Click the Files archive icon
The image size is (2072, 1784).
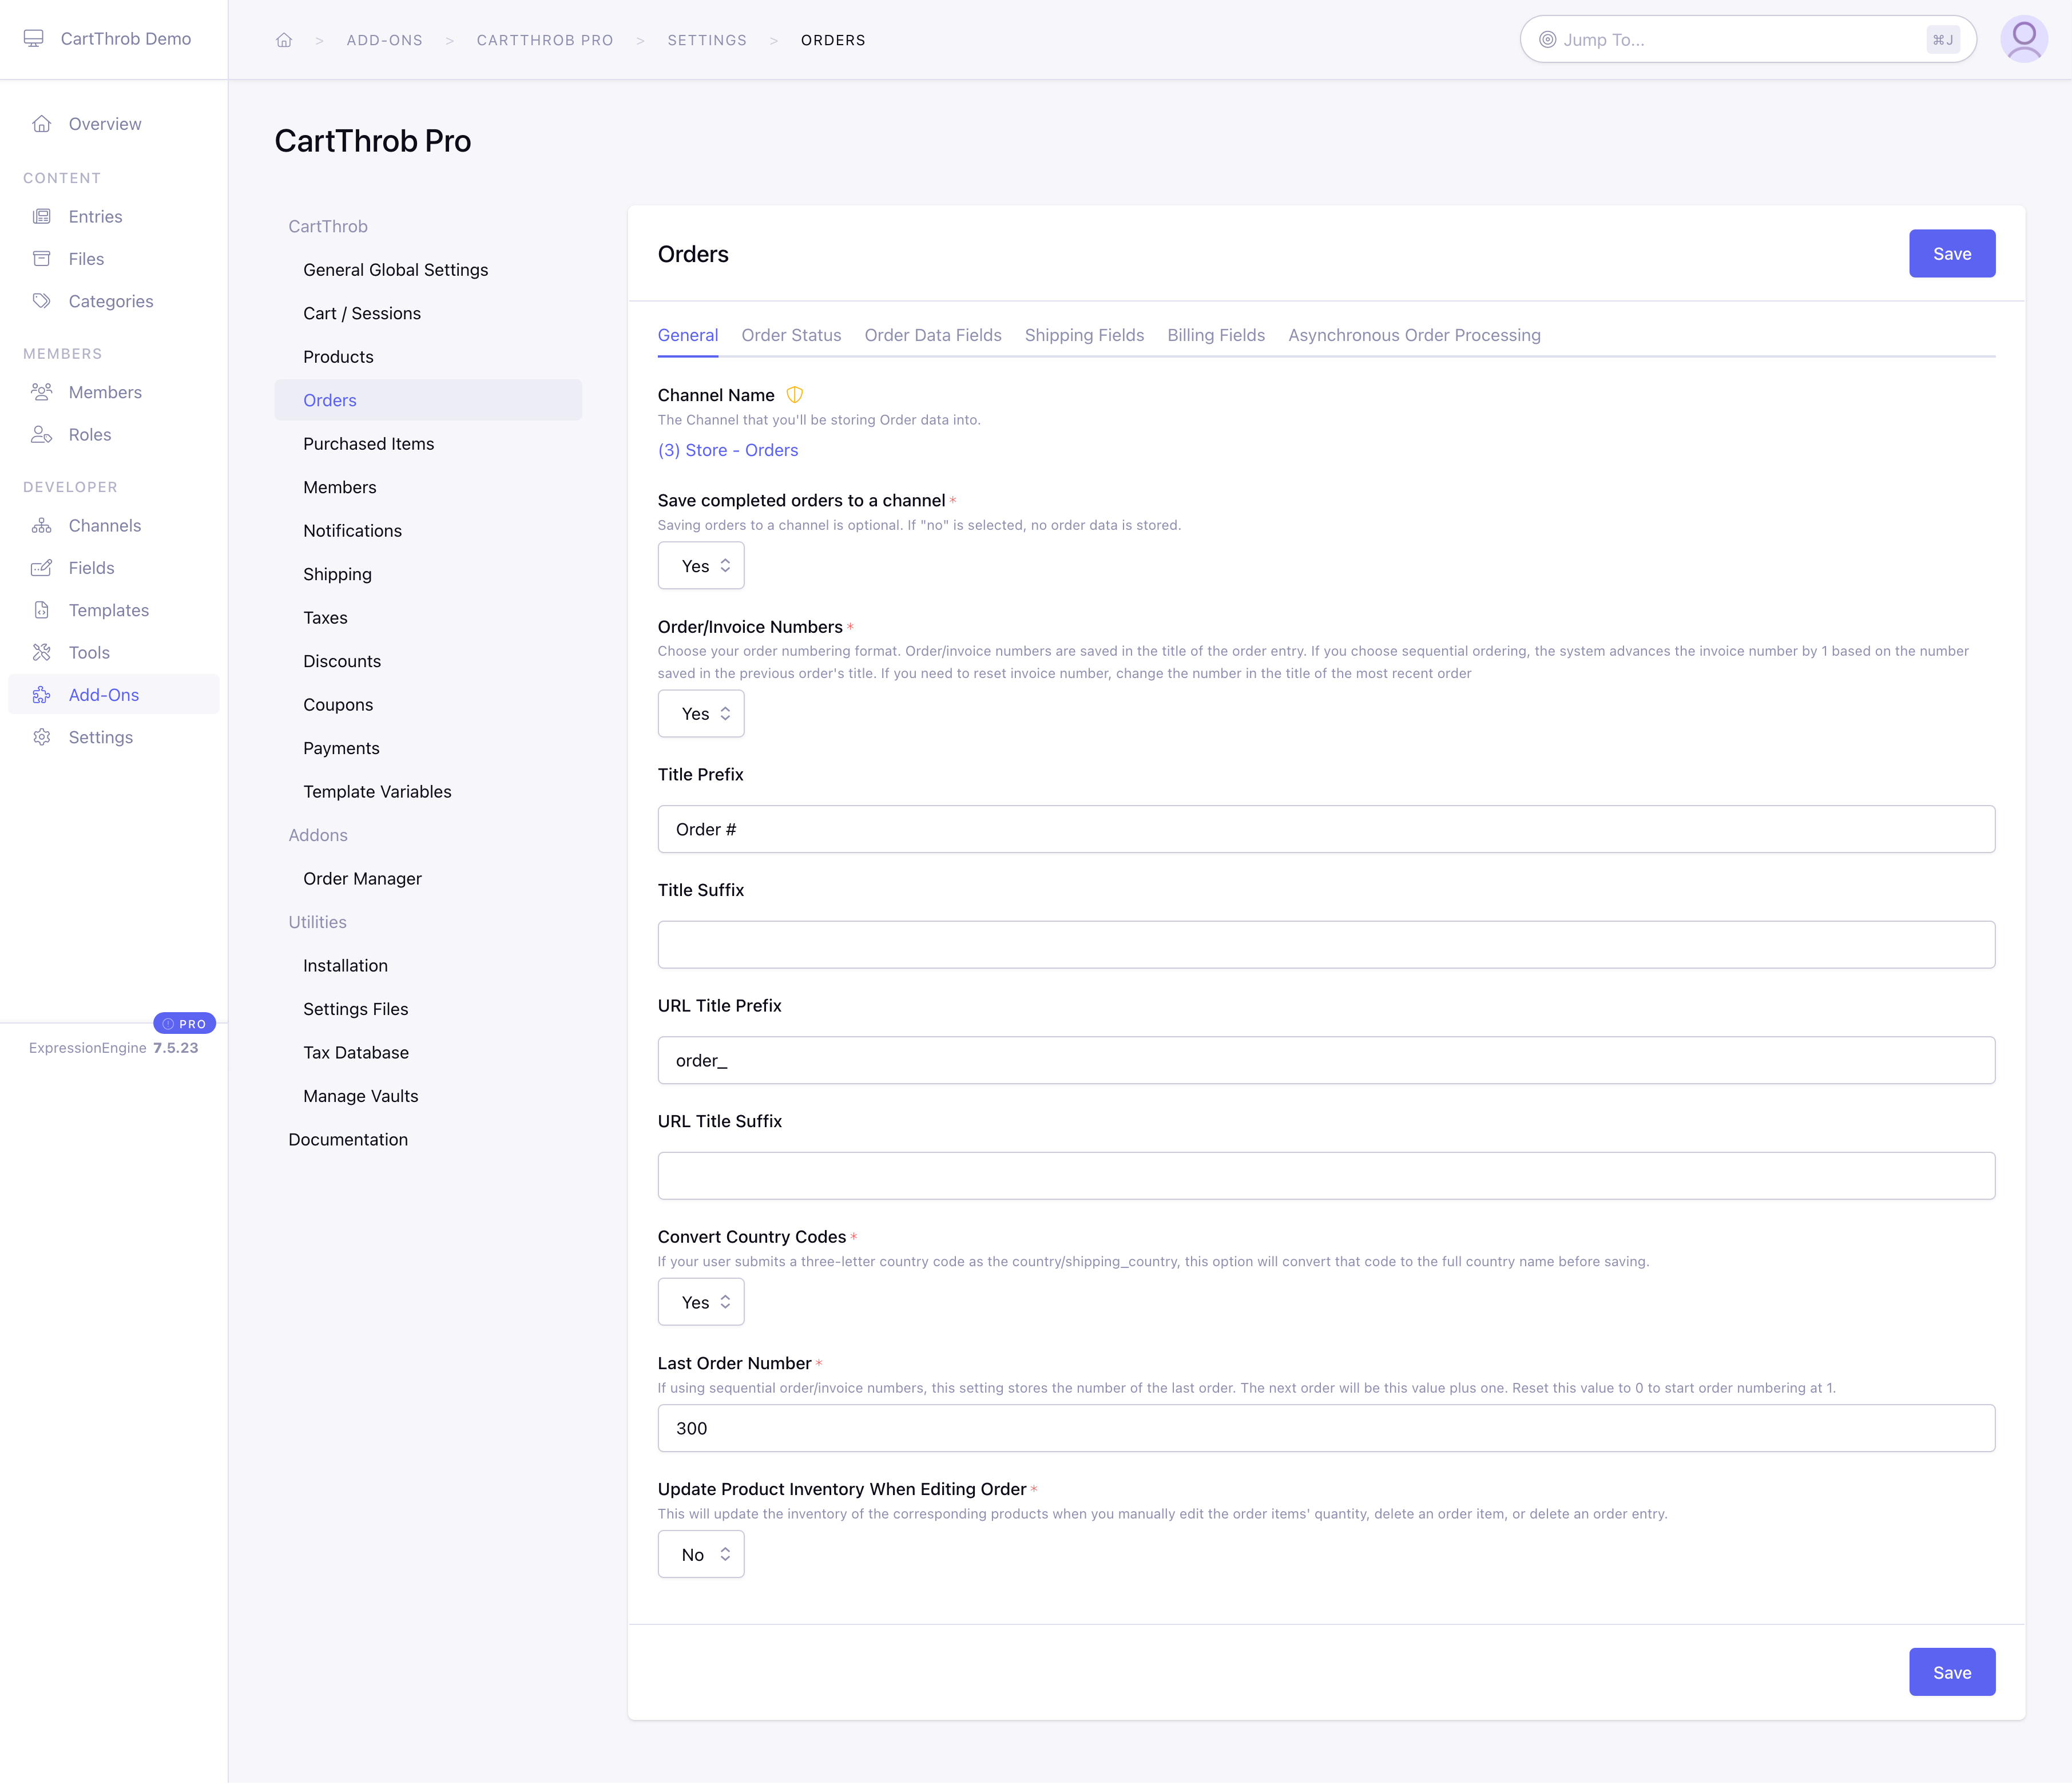[x=41, y=259]
